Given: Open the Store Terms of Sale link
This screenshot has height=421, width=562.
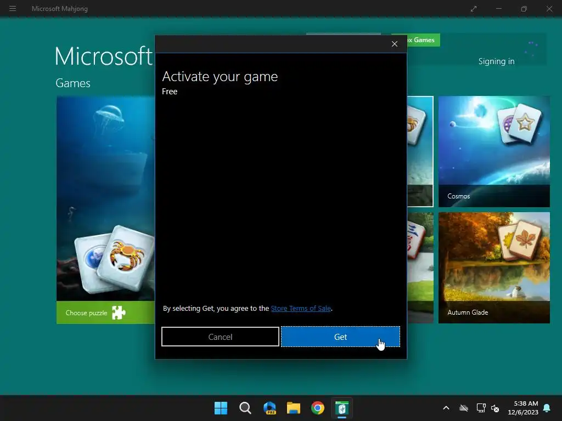Looking at the screenshot, I should [x=301, y=308].
